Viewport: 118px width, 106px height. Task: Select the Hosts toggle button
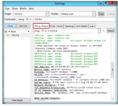pyautogui.click(x=10, y=26)
